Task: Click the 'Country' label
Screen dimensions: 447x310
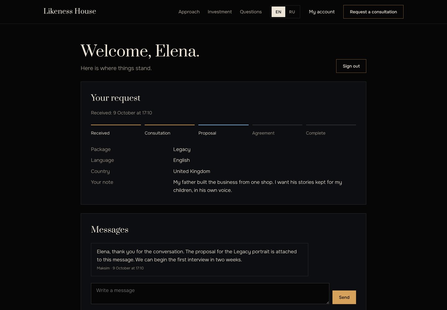Action: pos(100,171)
